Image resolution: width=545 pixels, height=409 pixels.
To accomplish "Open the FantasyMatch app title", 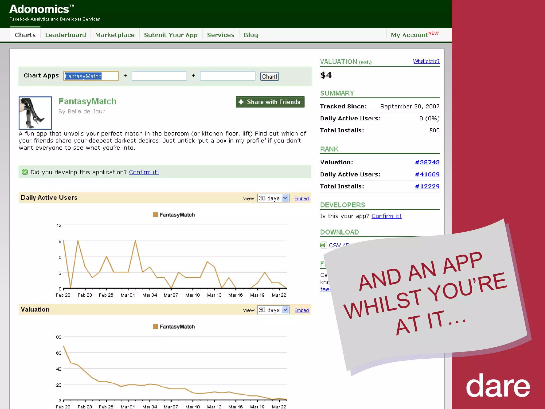I will (x=88, y=101).
